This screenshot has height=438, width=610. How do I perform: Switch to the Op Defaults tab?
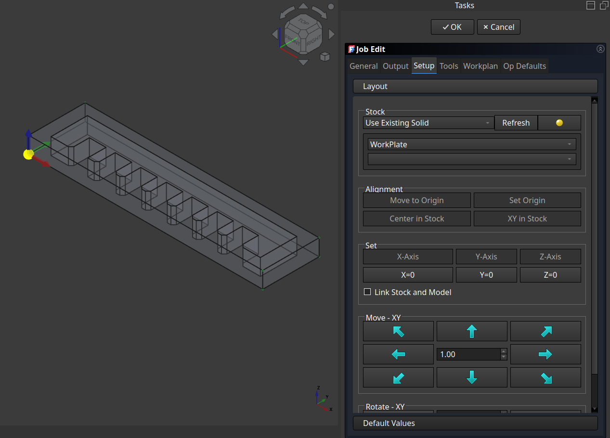[525, 66]
